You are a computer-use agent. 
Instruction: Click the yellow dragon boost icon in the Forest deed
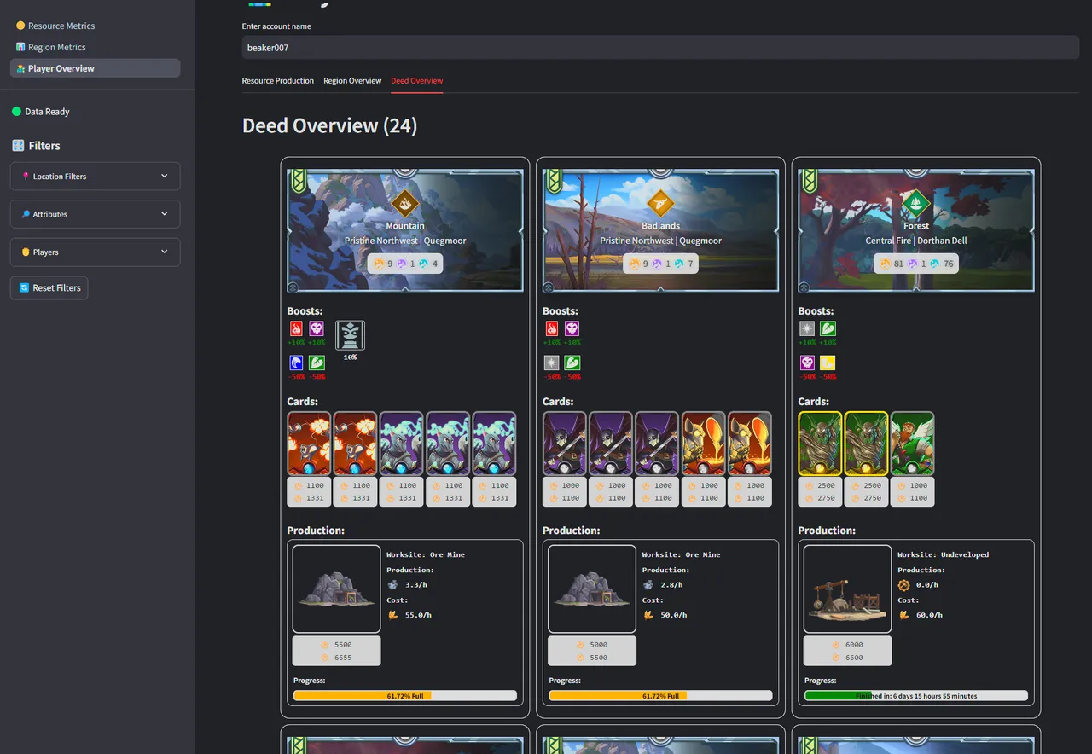click(x=828, y=363)
